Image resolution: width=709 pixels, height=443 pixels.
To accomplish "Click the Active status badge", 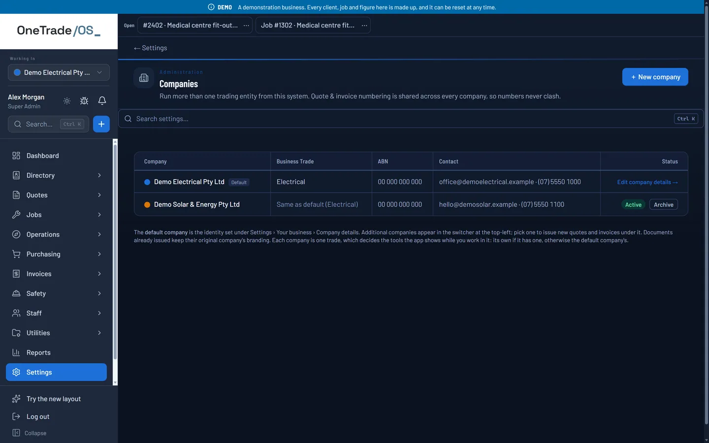I will click(633, 205).
